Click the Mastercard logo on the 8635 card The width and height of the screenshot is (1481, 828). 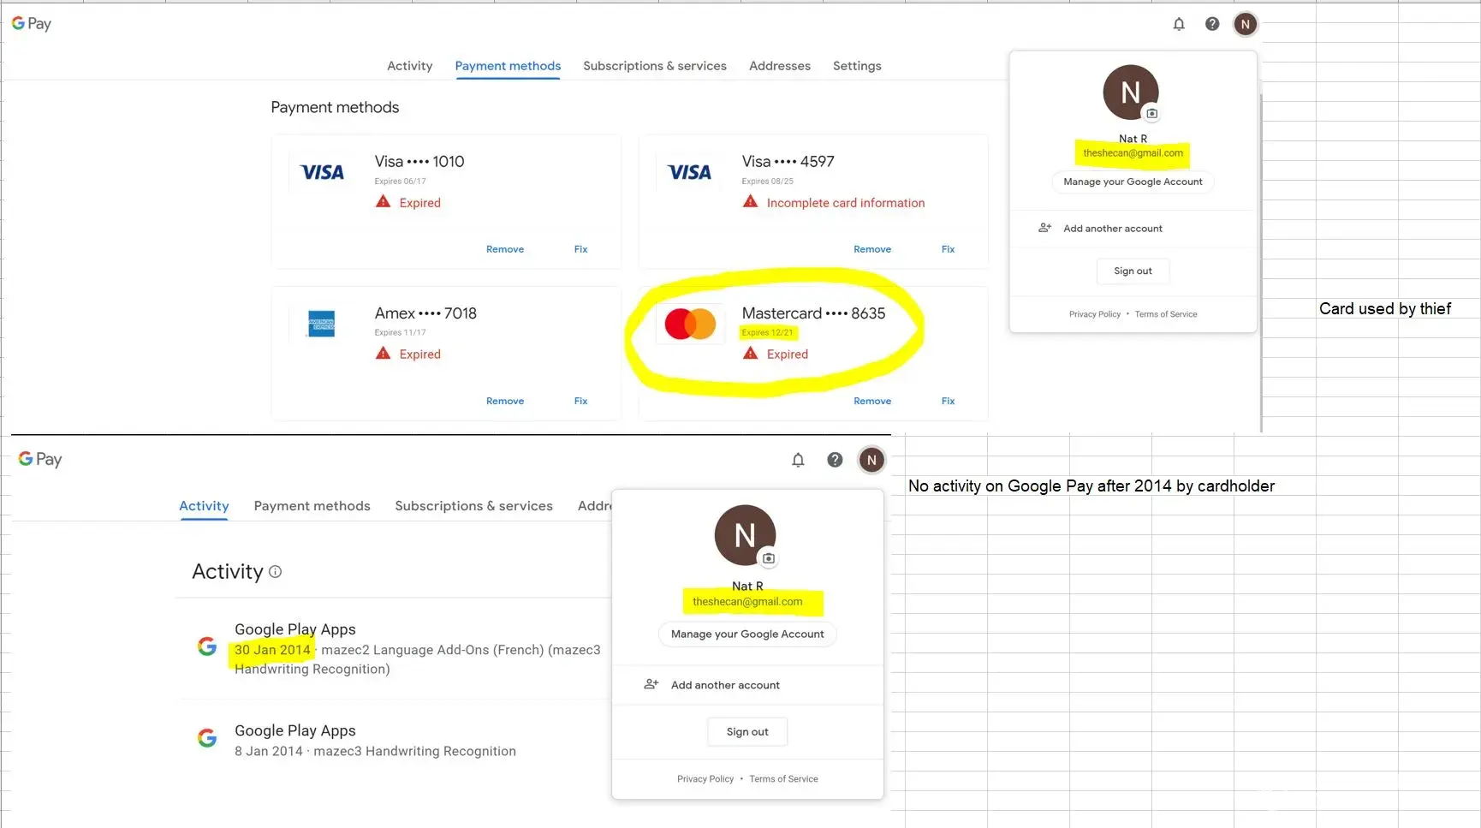pyautogui.click(x=690, y=325)
